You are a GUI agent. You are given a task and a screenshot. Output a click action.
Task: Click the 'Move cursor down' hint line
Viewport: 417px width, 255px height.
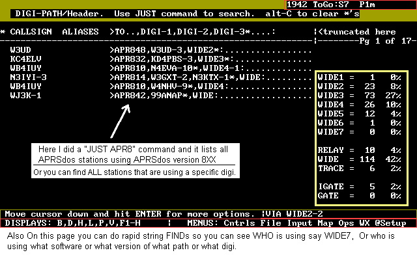tap(130, 214)
